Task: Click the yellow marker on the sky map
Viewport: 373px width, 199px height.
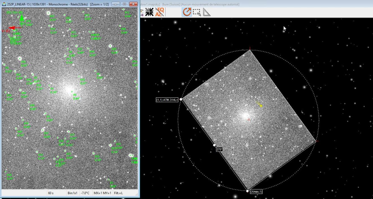Action: [x=261, y=106]
